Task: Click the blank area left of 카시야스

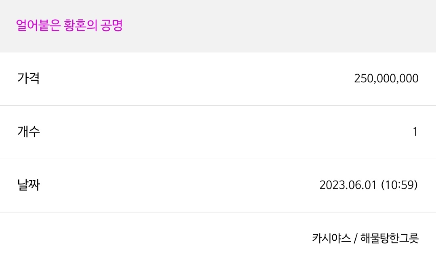Action: pyautogui.click(x=156, y=238)
